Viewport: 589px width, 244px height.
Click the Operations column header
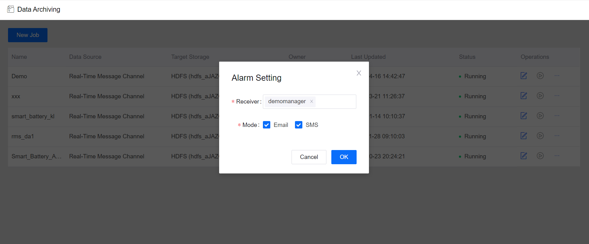(x=535, y=57)
